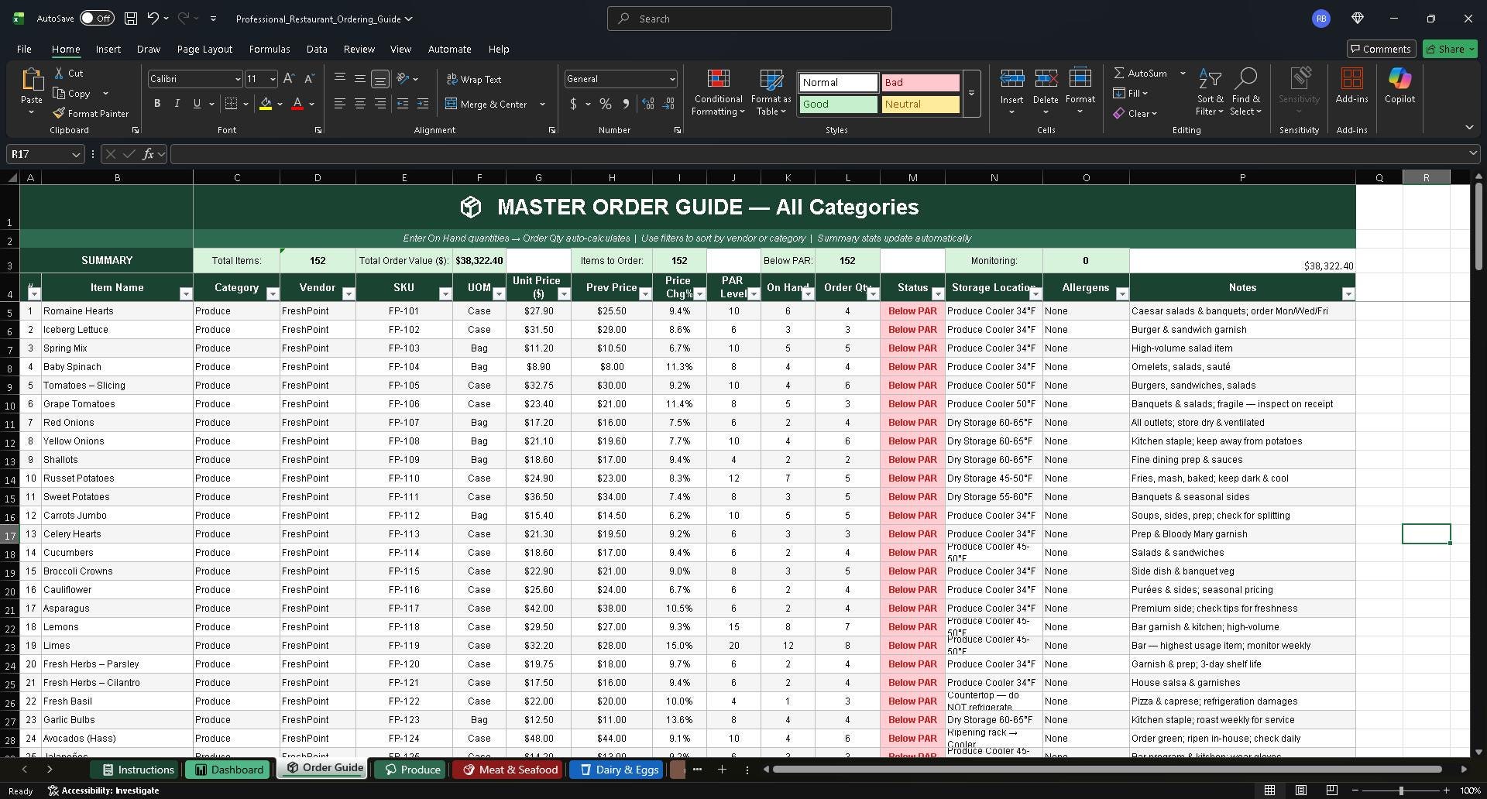
Task: Toggle AutoSave on
Action: 97,19
